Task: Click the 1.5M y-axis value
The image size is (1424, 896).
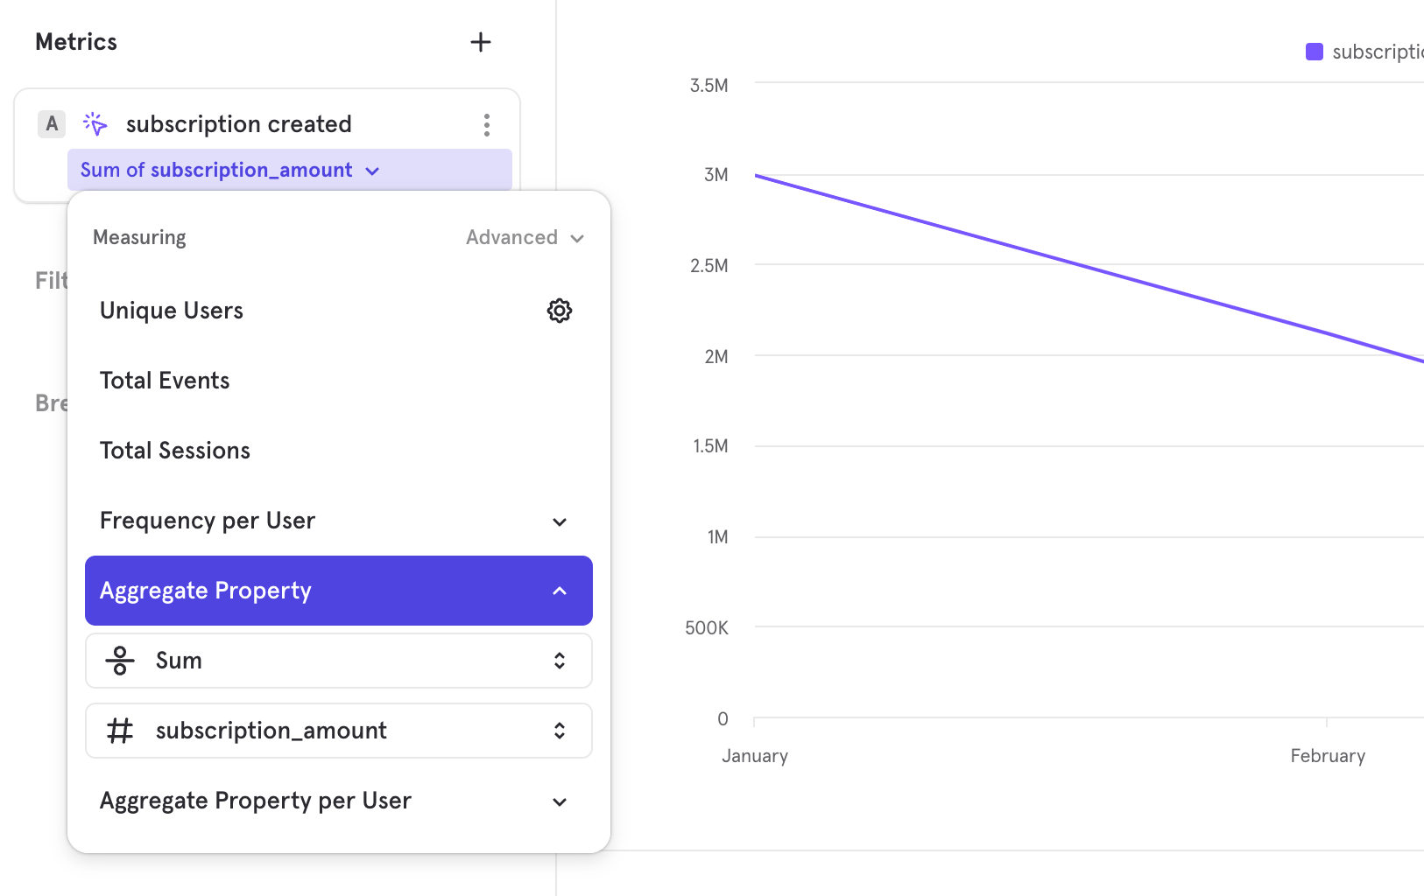Action: coord(710,446)
